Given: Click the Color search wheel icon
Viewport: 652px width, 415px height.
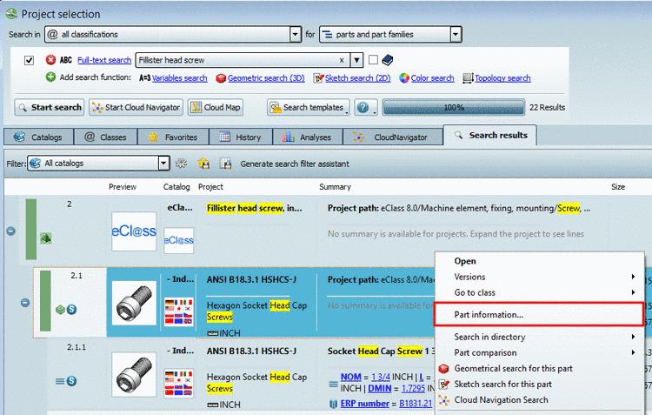Looking at the screenshot, I should pos(404,78).
